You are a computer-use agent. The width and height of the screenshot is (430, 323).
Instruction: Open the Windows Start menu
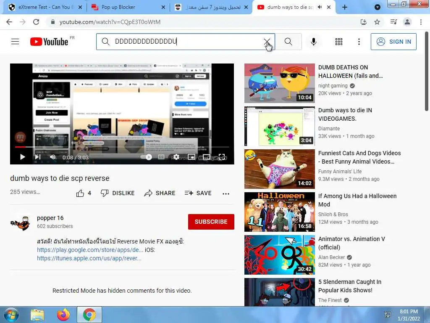pos(11,315)
